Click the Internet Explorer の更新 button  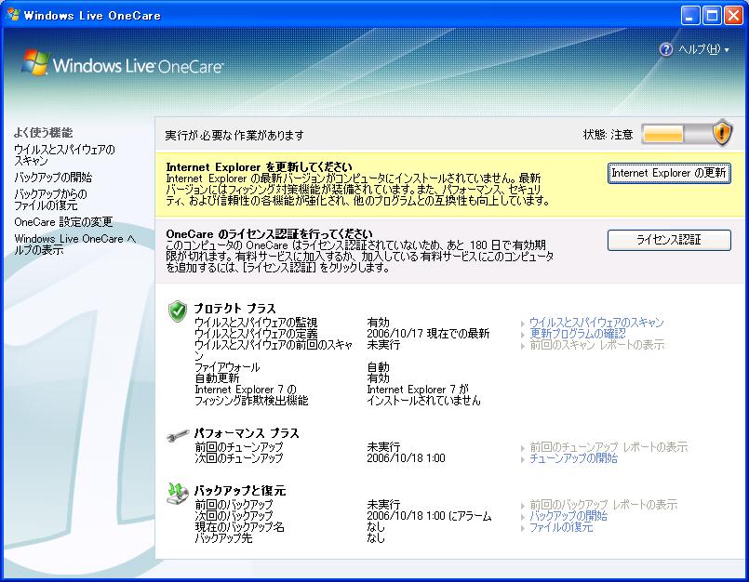point(669,173)
